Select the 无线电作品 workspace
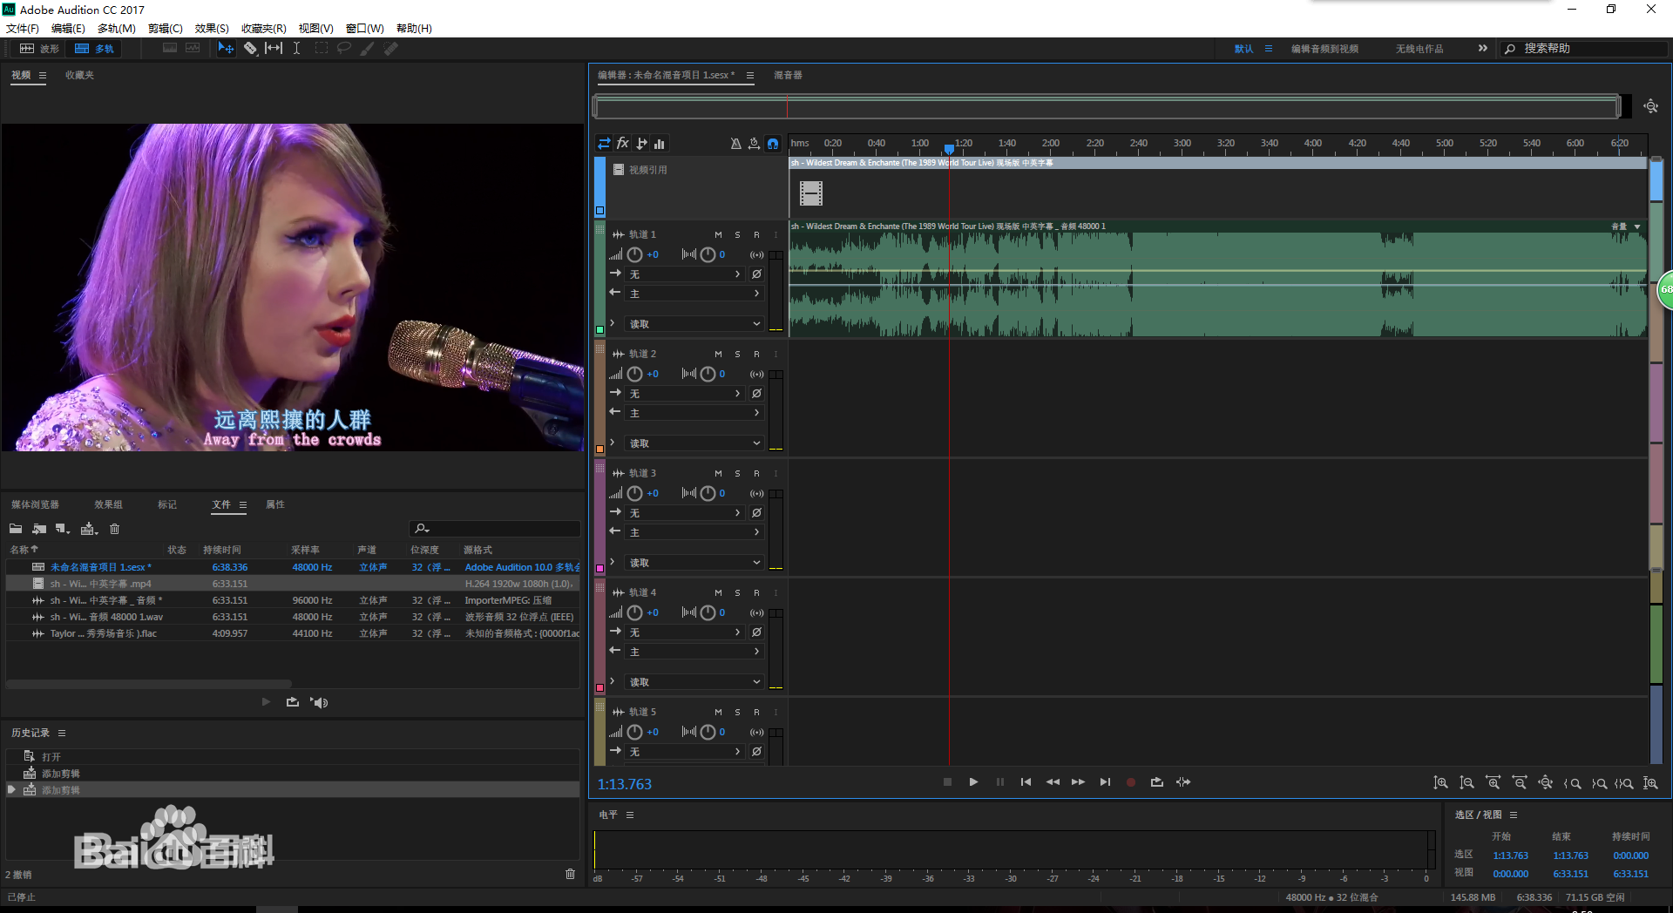 (1419, 49)
